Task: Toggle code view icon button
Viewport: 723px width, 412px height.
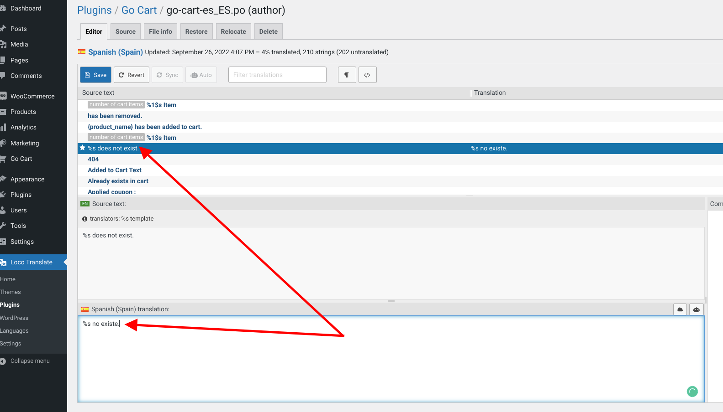Action: [367, 75]
